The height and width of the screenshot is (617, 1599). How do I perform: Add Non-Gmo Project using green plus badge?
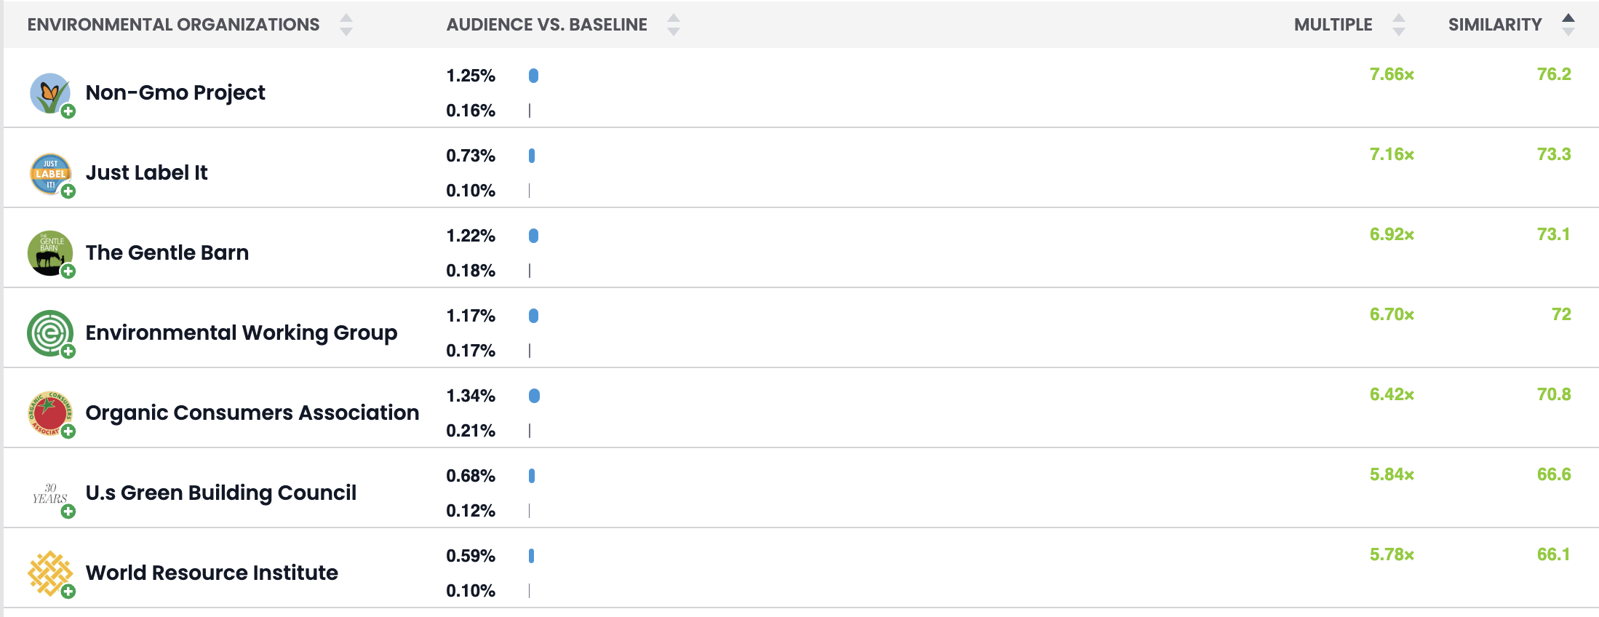(68, 111)
